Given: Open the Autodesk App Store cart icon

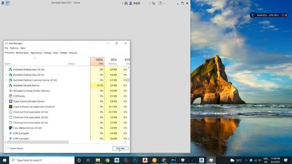Looking at the screenshot, I should click(154, 3).
